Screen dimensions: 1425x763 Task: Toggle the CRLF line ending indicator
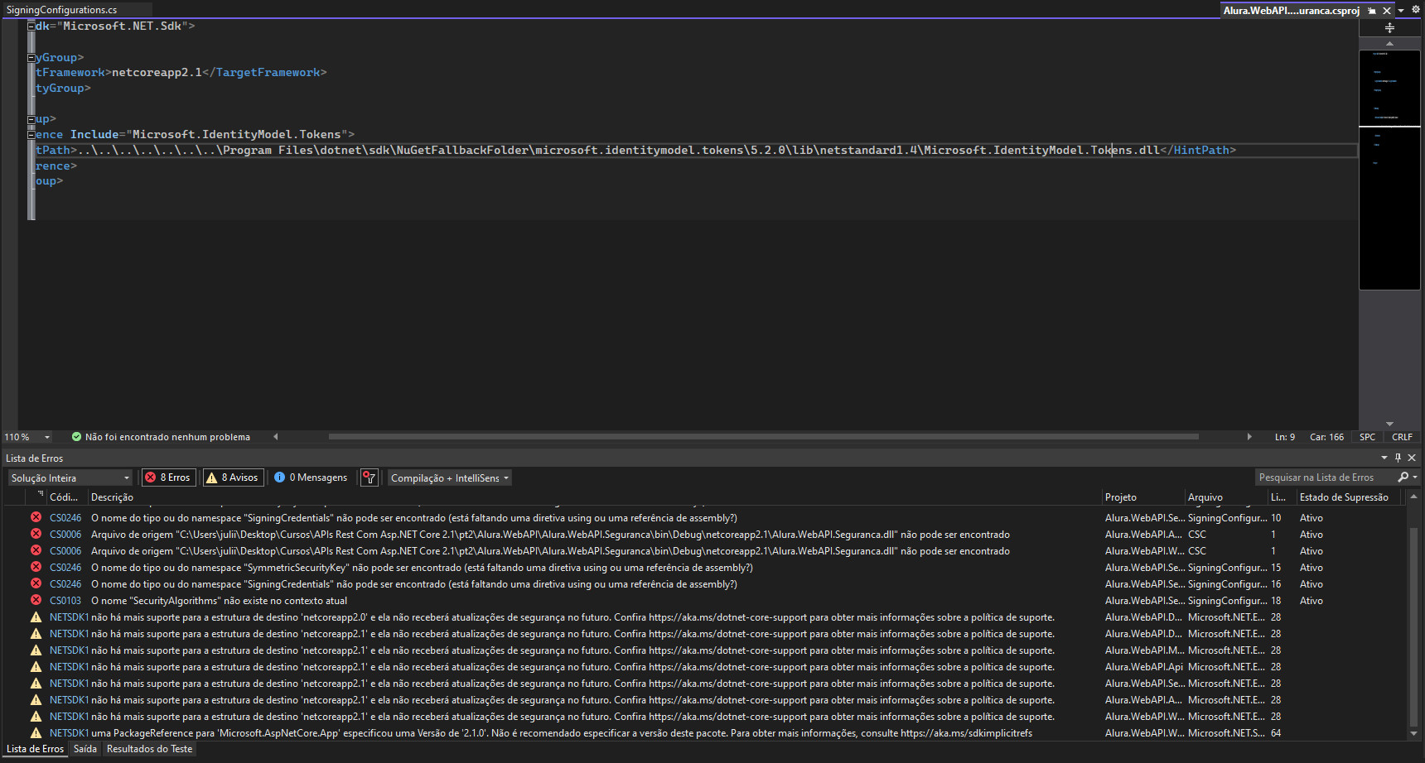1402,437
